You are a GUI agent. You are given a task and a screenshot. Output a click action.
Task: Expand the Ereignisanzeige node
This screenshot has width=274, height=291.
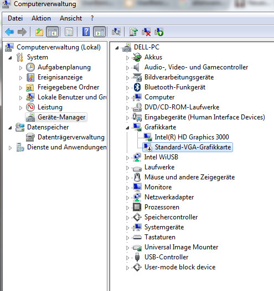(20, 78)
